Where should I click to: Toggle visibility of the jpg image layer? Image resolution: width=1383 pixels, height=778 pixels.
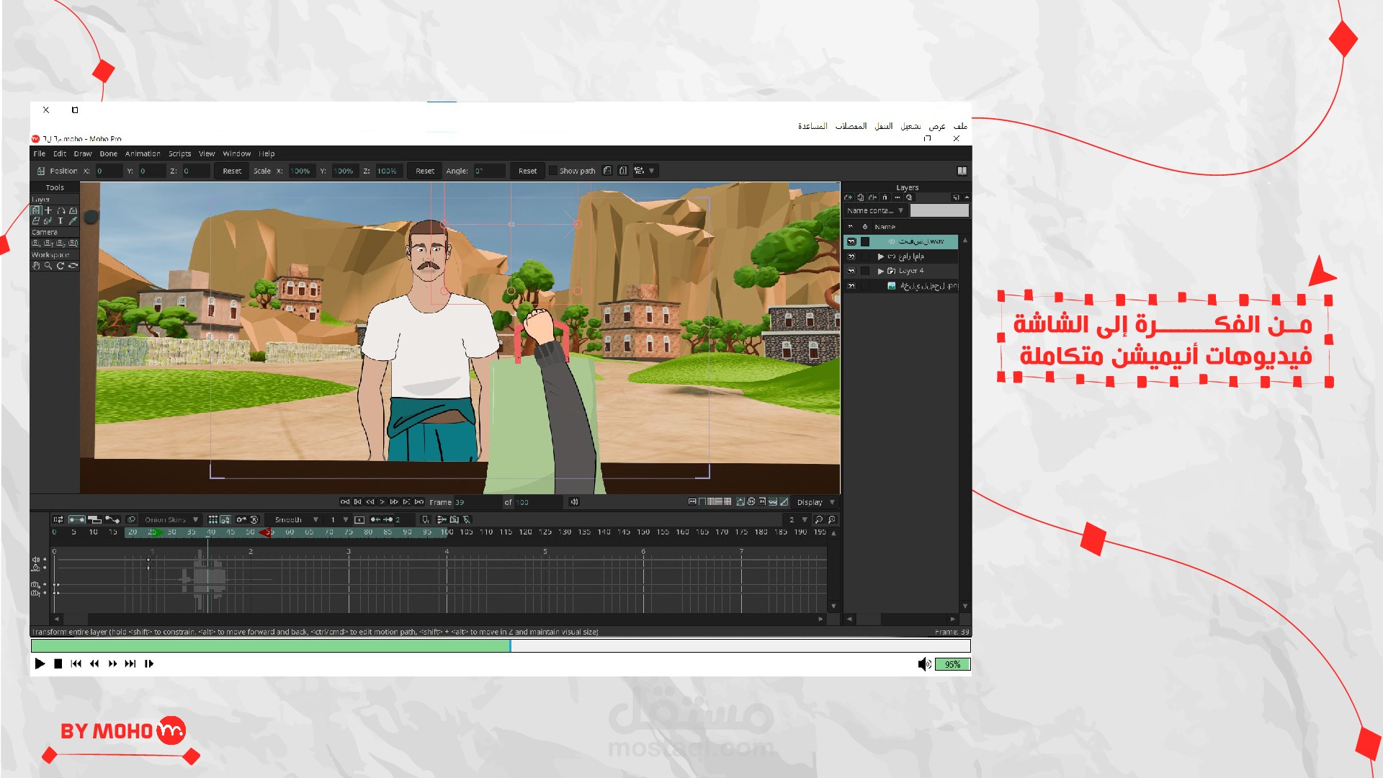click(x=851, y=286)
